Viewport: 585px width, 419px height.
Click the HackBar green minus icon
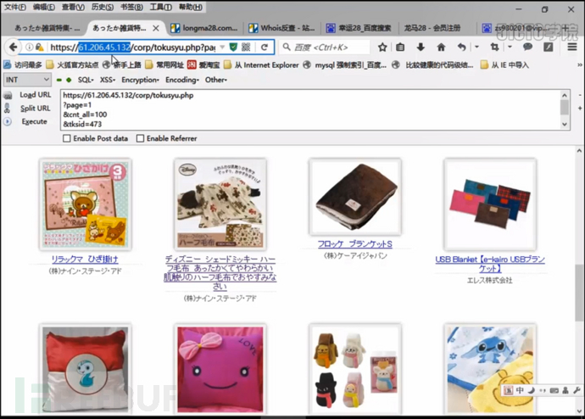pos(59,80)
